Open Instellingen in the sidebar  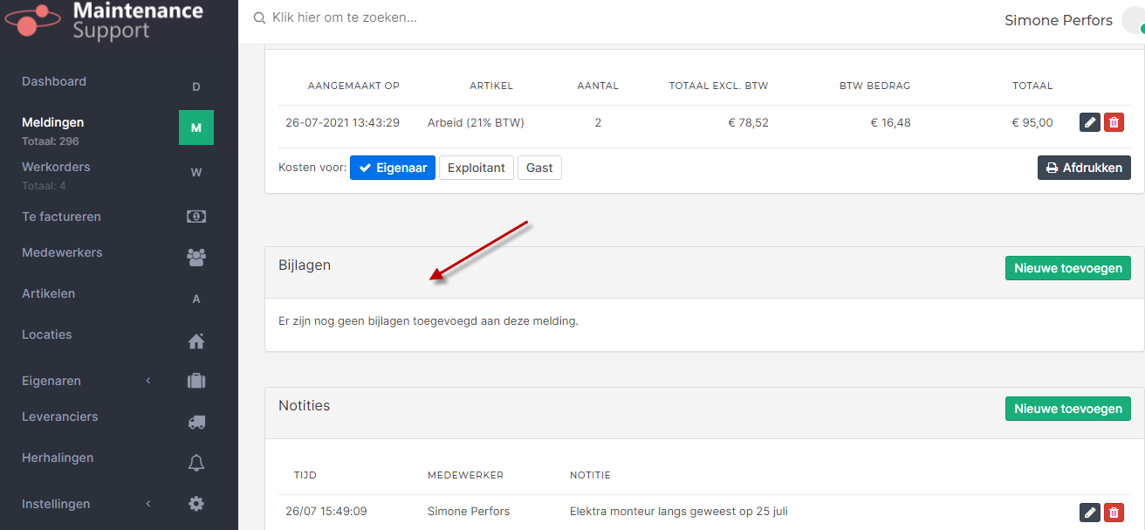56,504
